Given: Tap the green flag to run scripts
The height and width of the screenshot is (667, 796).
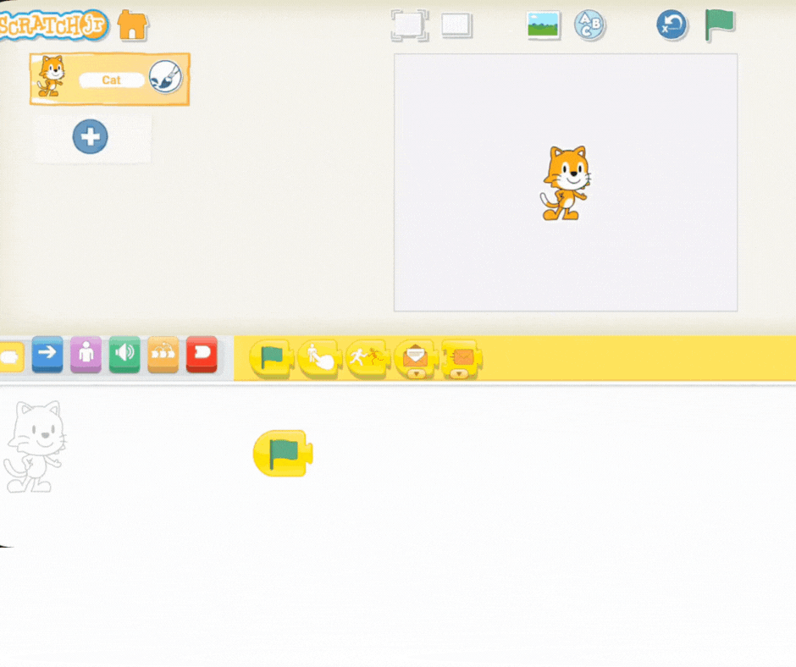Looking at the screenshot, I should [x=719, y=25].
